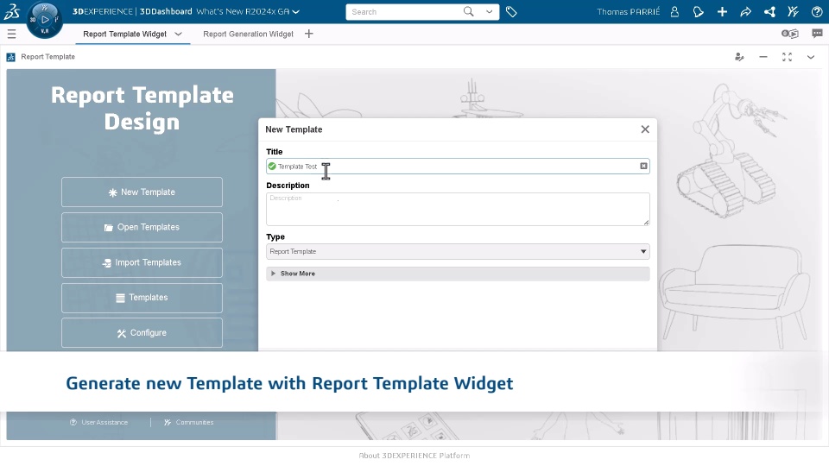829x466 pixels.
Task: Click the search magnifier icon
Action: (x=468, y=11)
